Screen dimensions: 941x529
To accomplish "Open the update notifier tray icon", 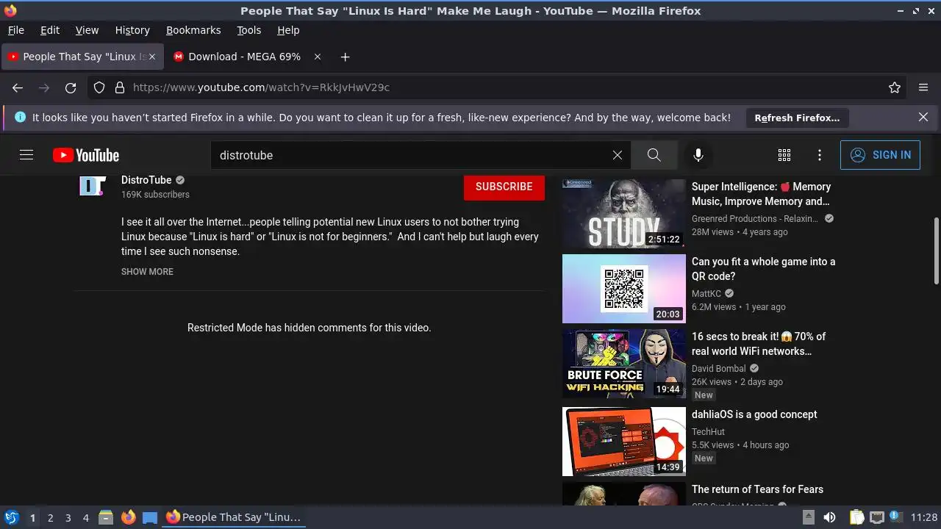I will [895, 517].
